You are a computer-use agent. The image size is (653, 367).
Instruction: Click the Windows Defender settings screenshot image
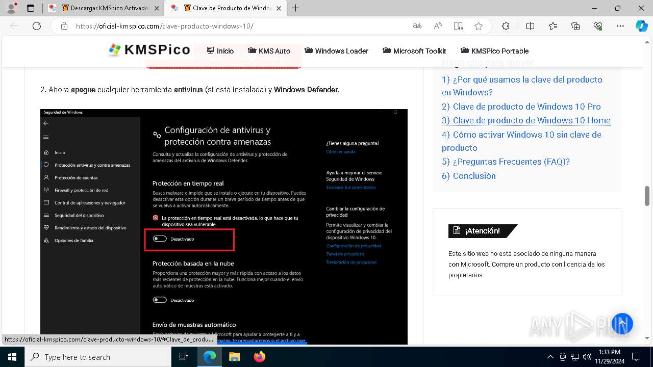point(224,227)
